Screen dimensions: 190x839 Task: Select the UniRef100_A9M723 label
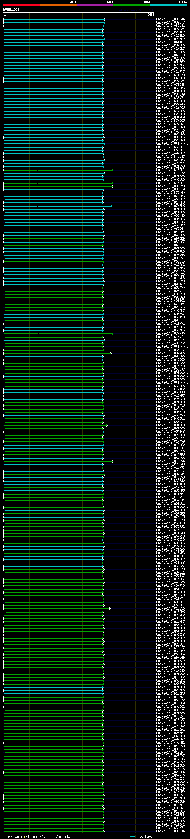click(170, 412)
